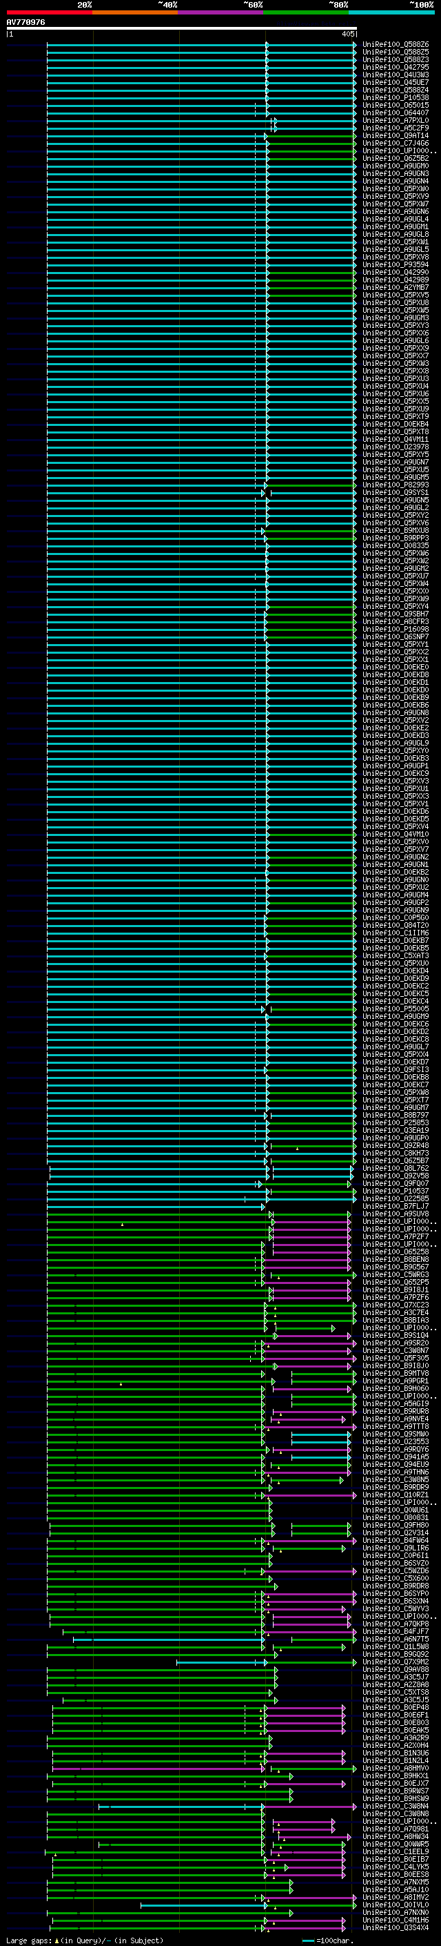Click the '=100char.' scale legend

(x=327, y=1940)
